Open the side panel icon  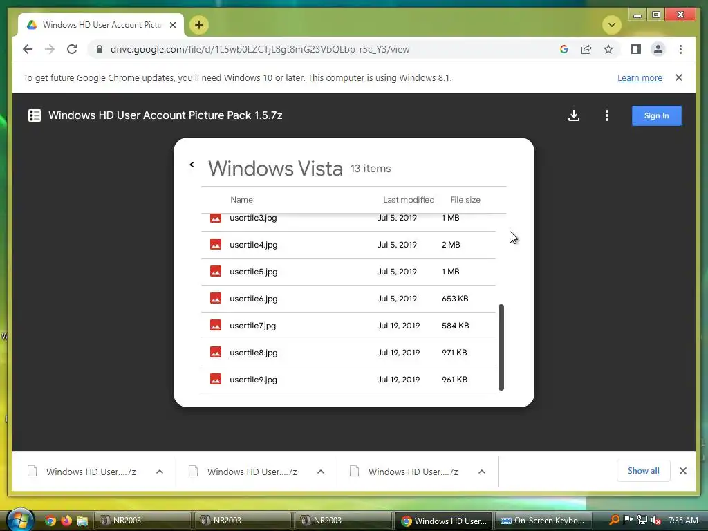coord(636,49)
